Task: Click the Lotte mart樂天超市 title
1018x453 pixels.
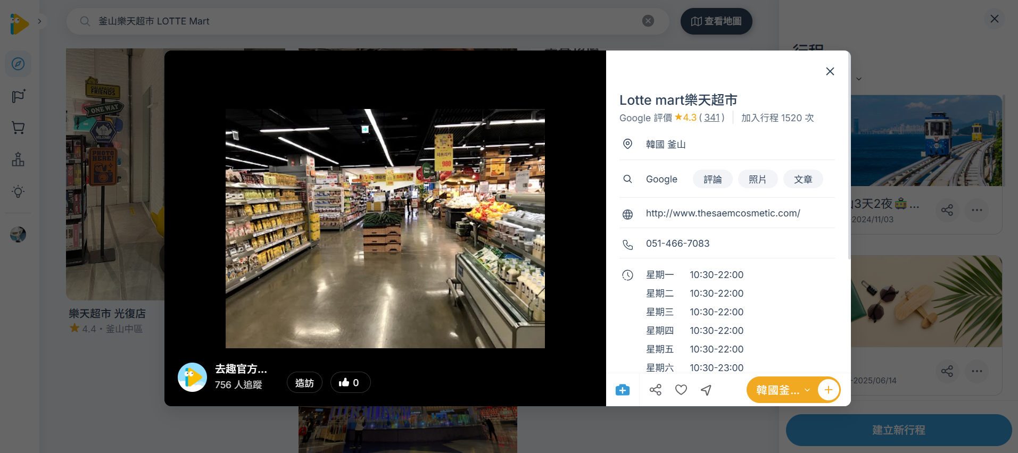Action: point(678,100)
